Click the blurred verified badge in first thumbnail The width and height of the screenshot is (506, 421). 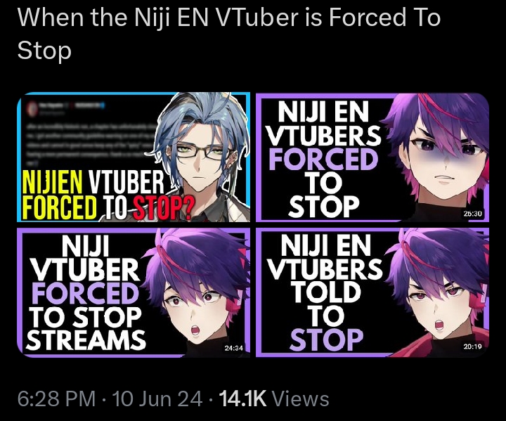103,105
